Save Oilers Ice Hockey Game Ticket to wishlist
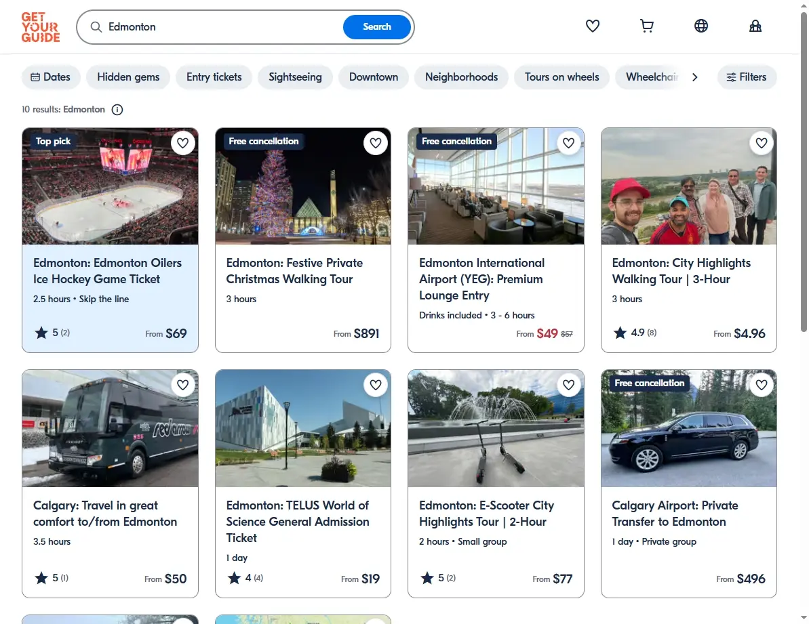Screen dimensions: 809x624 [x=182, y=143]
